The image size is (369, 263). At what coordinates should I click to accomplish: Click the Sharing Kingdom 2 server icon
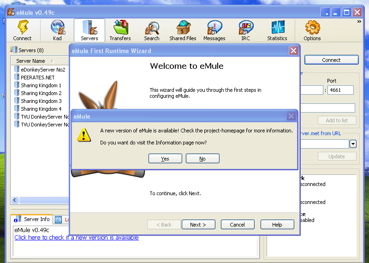pyautogui.click(x=17, y=93)
